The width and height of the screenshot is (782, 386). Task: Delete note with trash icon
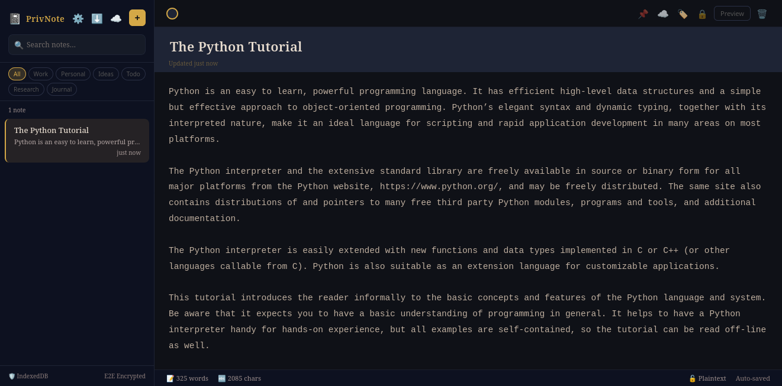762,14
